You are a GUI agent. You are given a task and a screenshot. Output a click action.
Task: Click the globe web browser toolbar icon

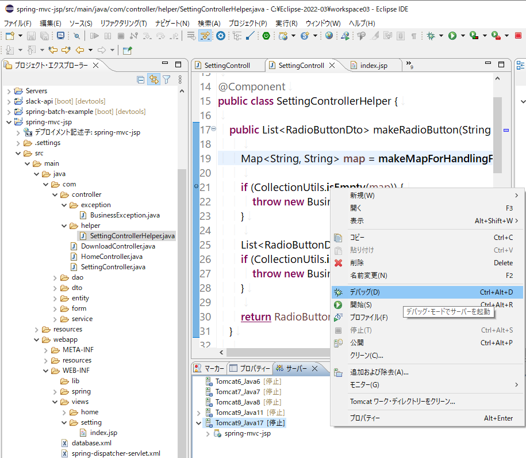tap(329, 36)
